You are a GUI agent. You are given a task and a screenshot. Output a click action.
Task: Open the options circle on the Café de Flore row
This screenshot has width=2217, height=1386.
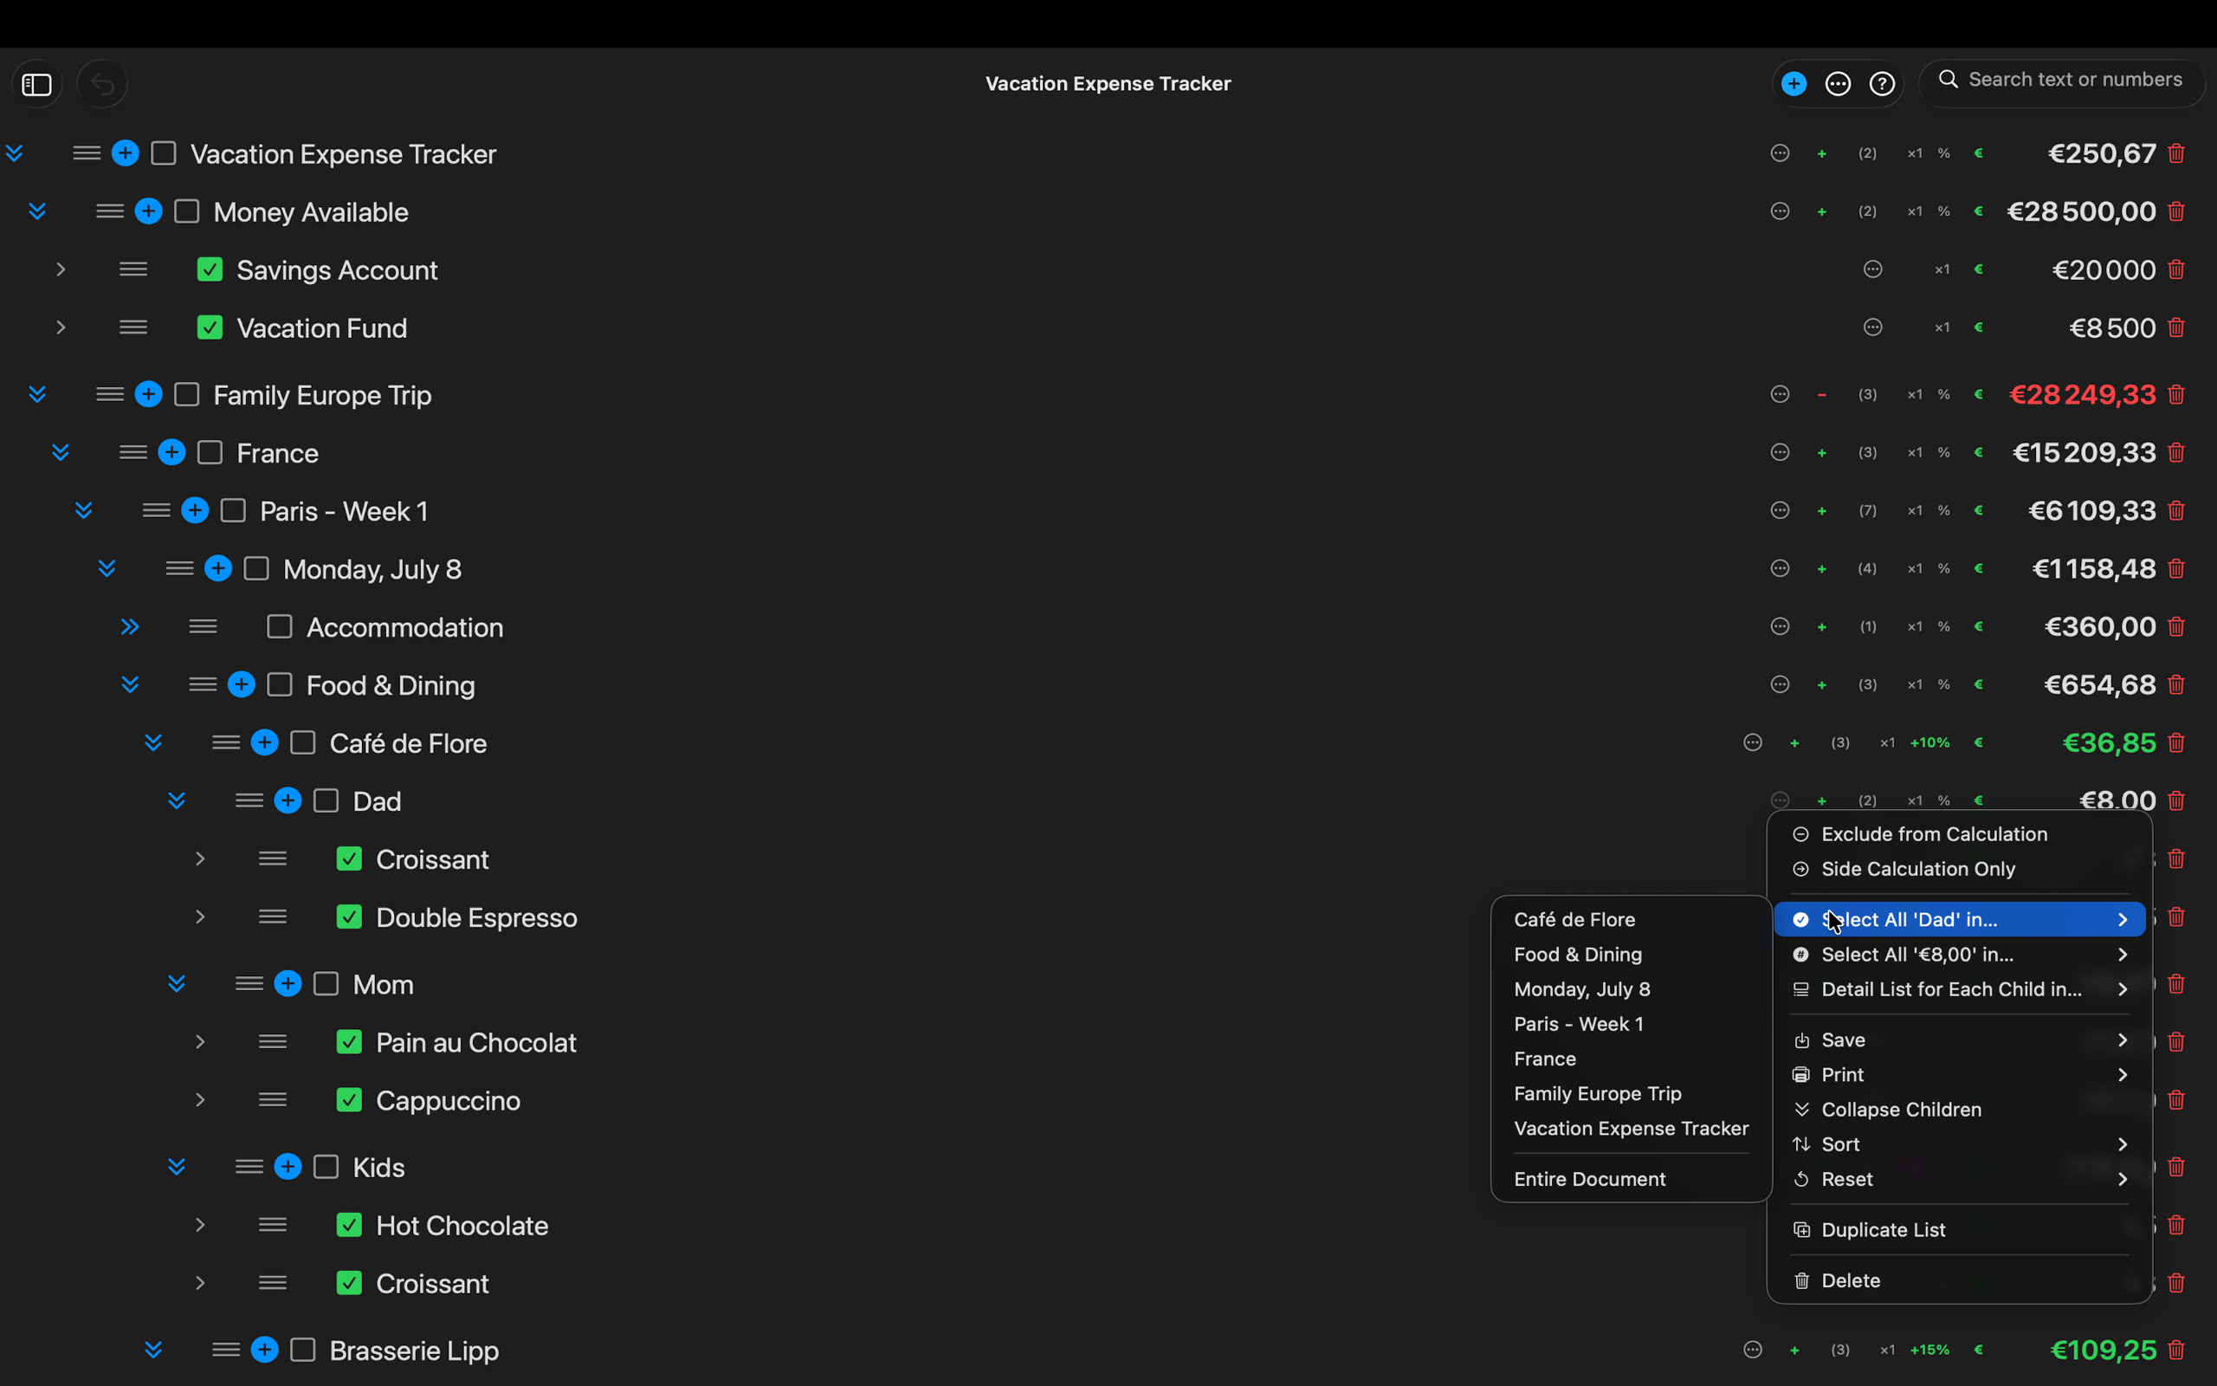click(x=1753, y=742)
